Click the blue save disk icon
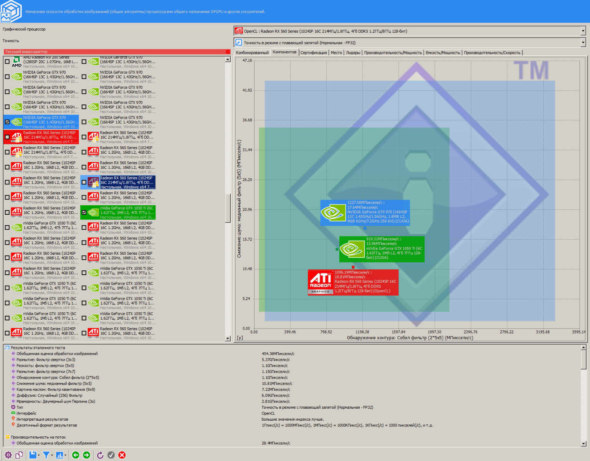This screenshot has height=461, width=590. pyautogui.click(x=33, y=455)
